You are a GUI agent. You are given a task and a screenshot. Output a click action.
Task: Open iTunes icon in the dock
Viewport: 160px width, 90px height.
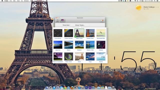(79, 88)
